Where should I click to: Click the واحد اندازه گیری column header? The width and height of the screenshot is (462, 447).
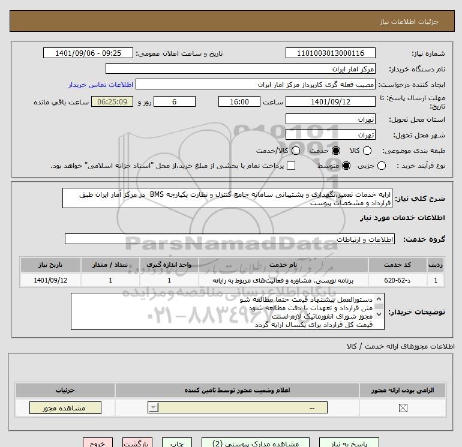click(169, 265)
